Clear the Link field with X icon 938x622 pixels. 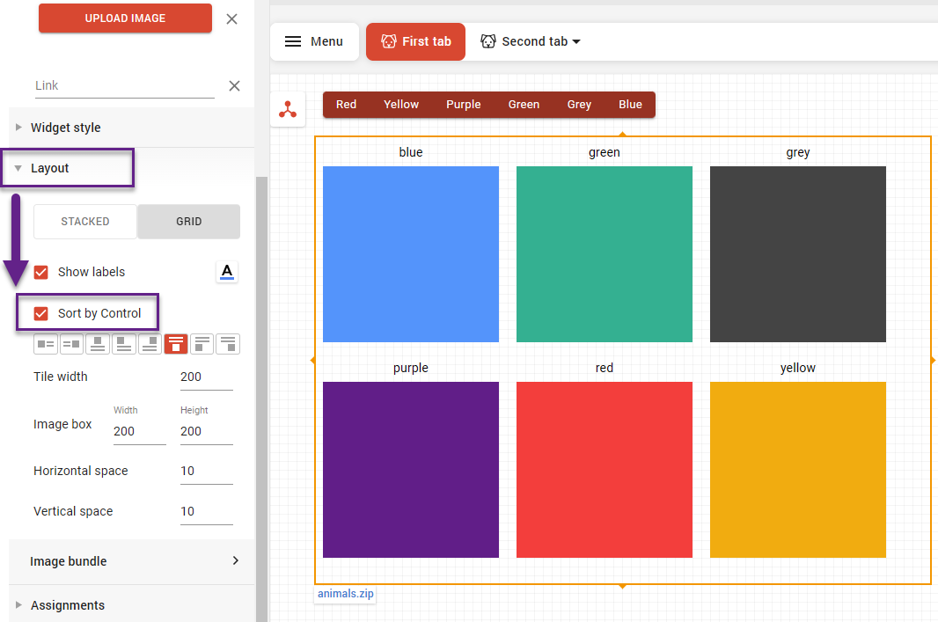click(x=234, y=85)
